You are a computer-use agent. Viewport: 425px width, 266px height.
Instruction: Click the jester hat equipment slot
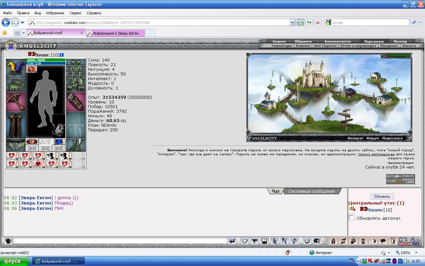[x=16, y=68]
